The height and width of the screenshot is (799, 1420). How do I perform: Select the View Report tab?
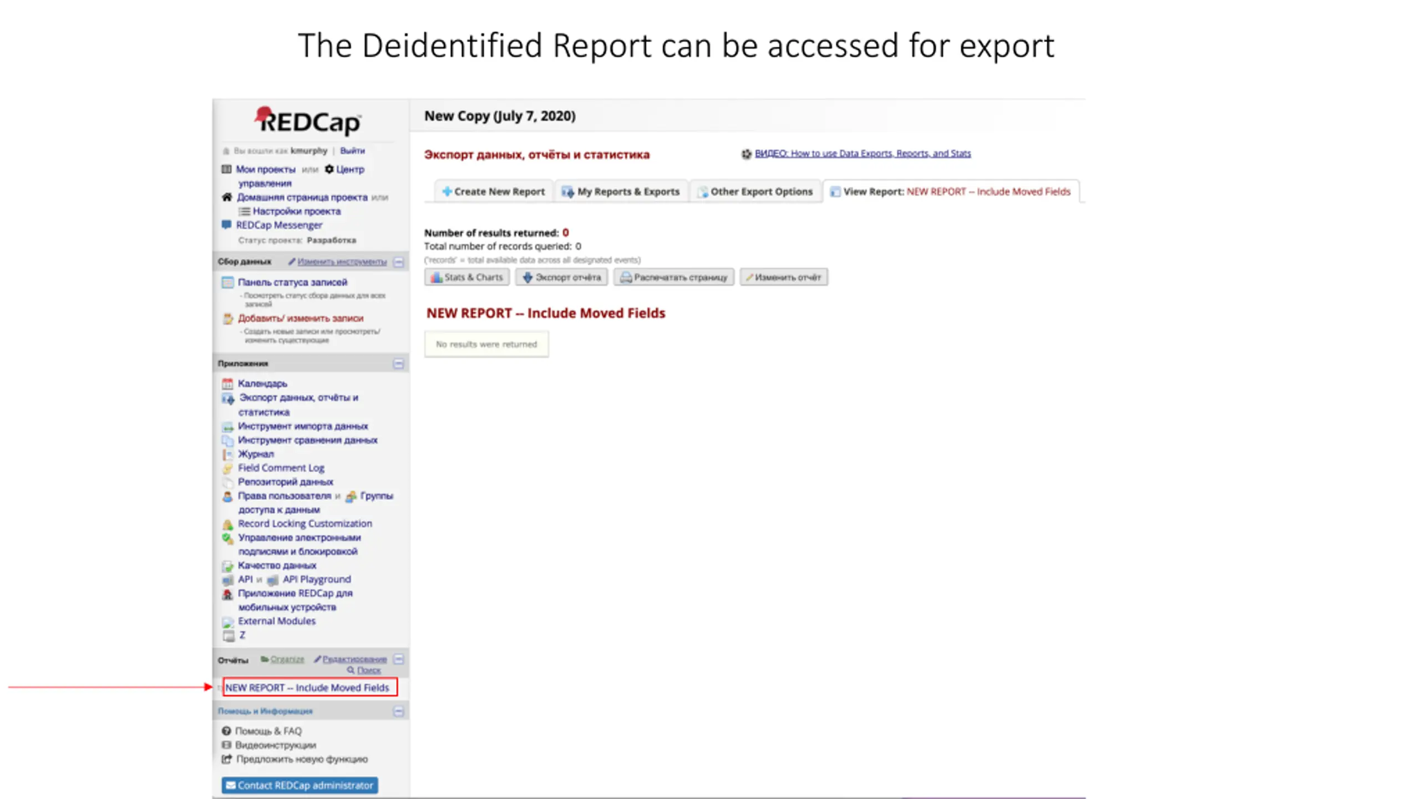point(951,191)
